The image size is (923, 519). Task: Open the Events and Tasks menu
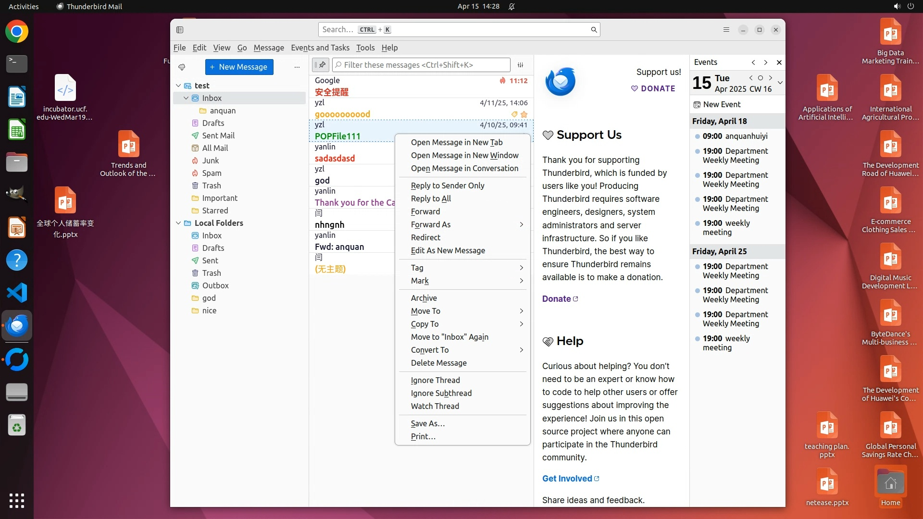(320, 48)
